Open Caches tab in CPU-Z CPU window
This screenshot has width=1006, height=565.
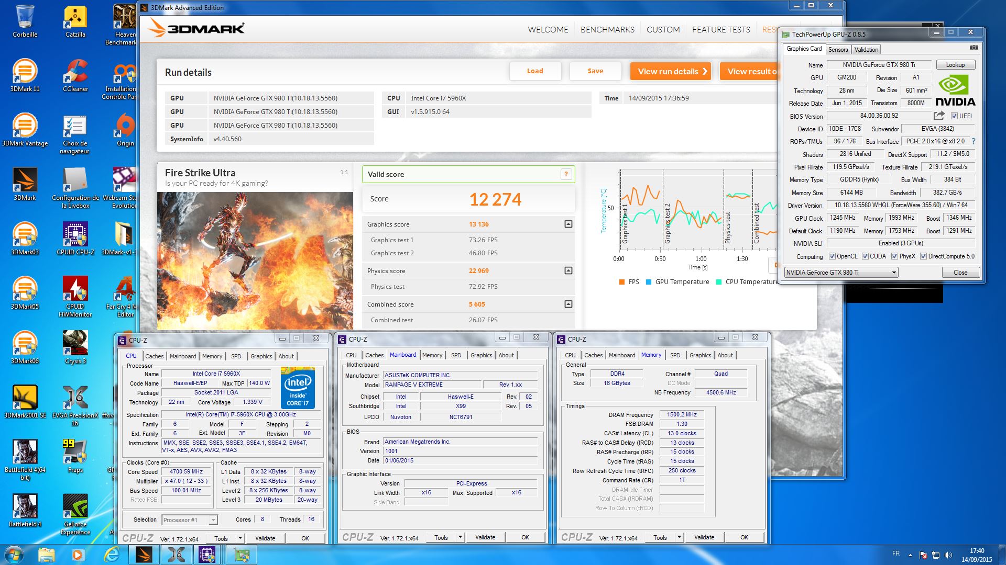click(x=154, y=356)
